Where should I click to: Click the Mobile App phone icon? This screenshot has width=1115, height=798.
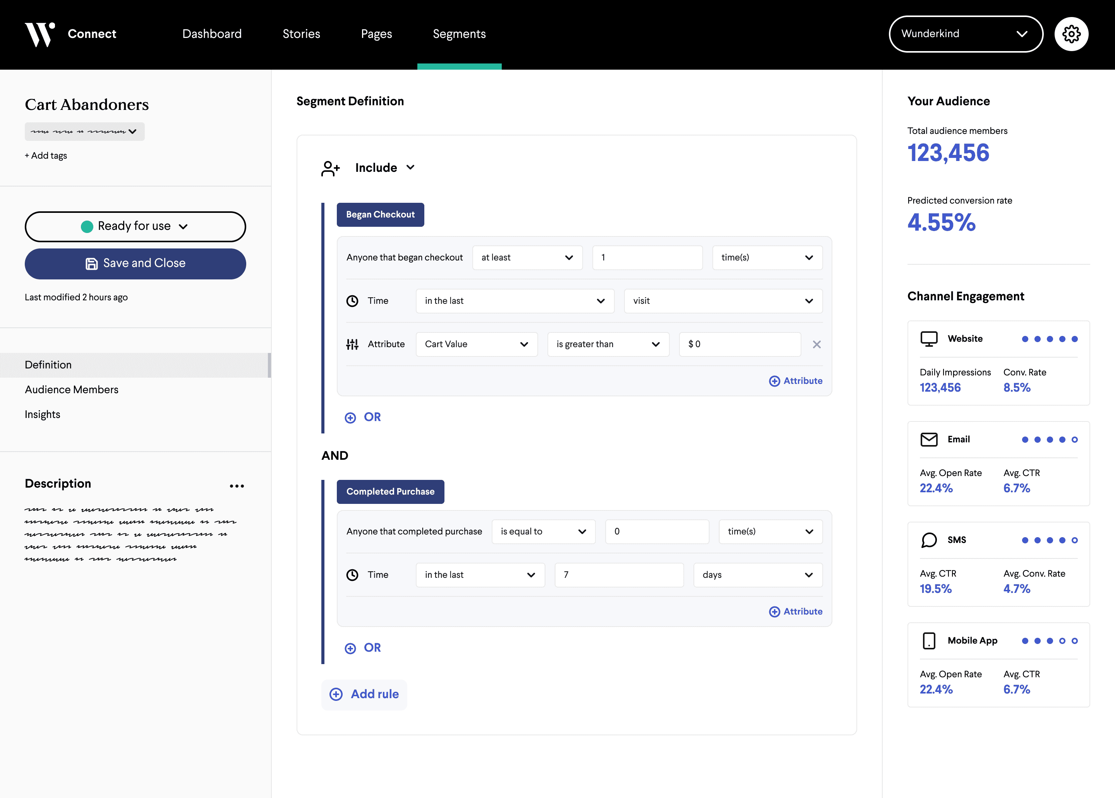tap(929, 640)
